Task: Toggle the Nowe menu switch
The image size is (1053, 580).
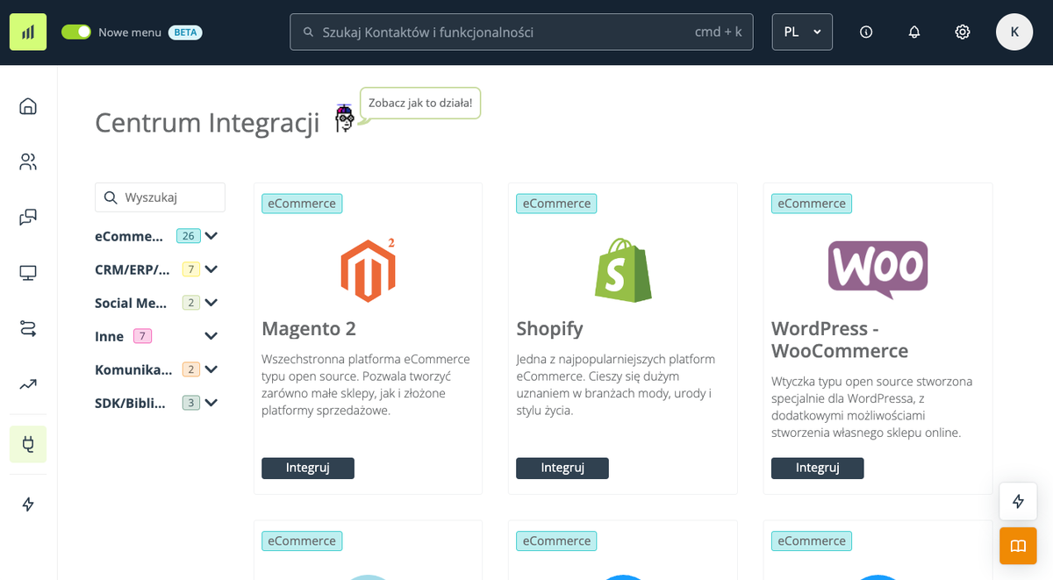Action: point(76,32)
